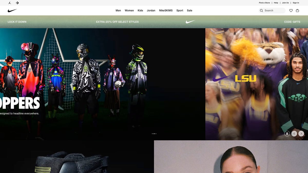Click the white swoosh in promo banner
Image resolution: width=308 pixels, height=173 pixels.
(x=190, y=22)
